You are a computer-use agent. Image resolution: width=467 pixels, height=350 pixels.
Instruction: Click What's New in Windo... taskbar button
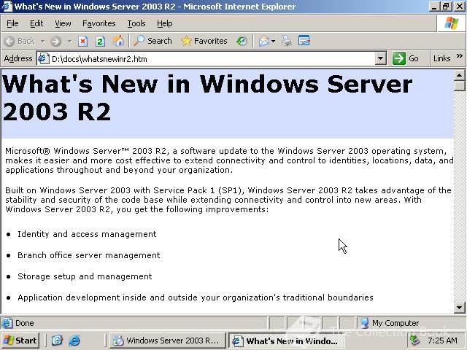click(x=287, y=341)
